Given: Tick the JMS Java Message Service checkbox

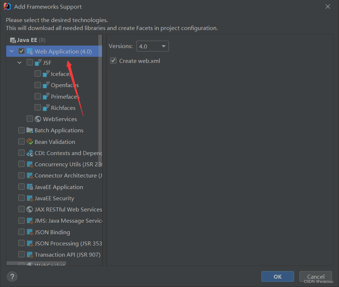Looking at the screenshot, I should [x=21, y=220].
